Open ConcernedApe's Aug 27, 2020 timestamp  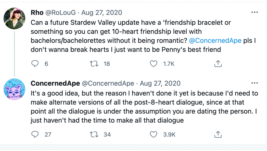160,83
